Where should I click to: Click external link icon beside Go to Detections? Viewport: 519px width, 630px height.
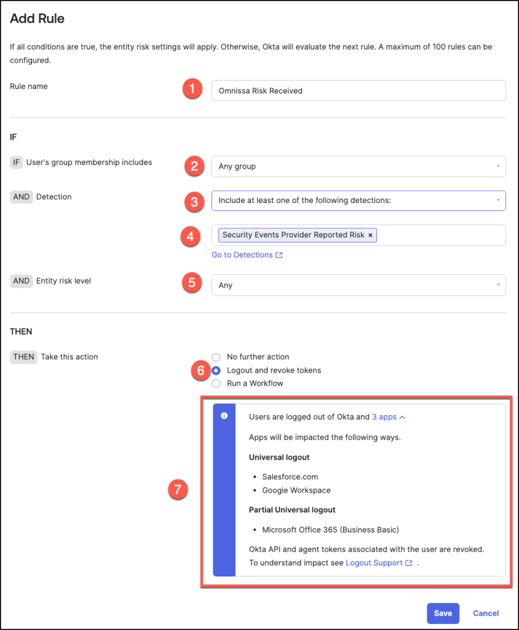(x=279, y=255)
